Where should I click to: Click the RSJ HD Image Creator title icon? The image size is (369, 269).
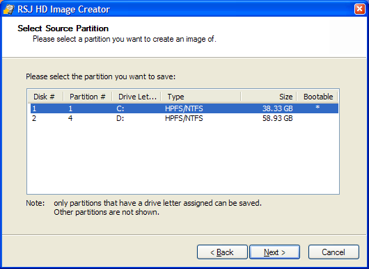pyautogui.click(x=9, y=10)
